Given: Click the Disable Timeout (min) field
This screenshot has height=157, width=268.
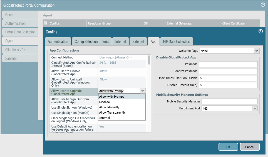Looking at the screenshot, I should click(228, 85).
